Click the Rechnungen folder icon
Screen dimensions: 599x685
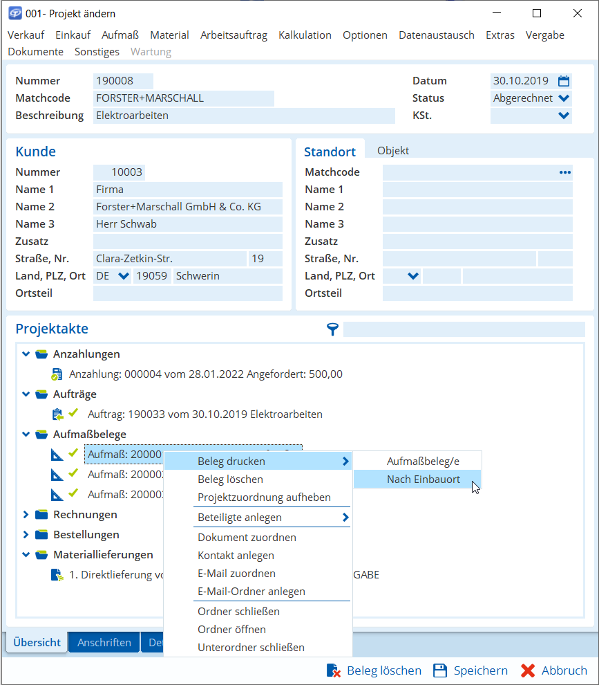click(x=41, y=515)
